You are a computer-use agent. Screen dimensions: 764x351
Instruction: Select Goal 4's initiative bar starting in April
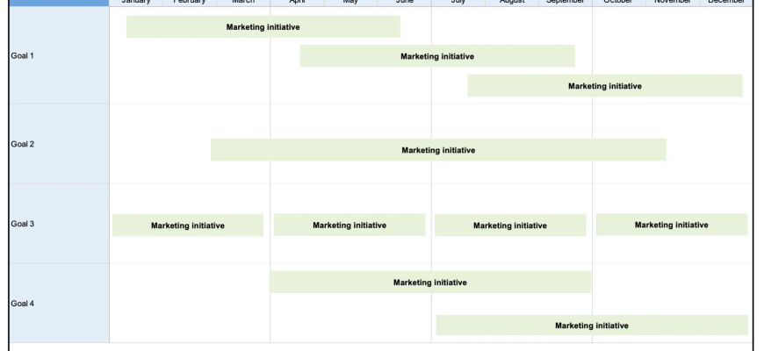(x=429, y=283)
